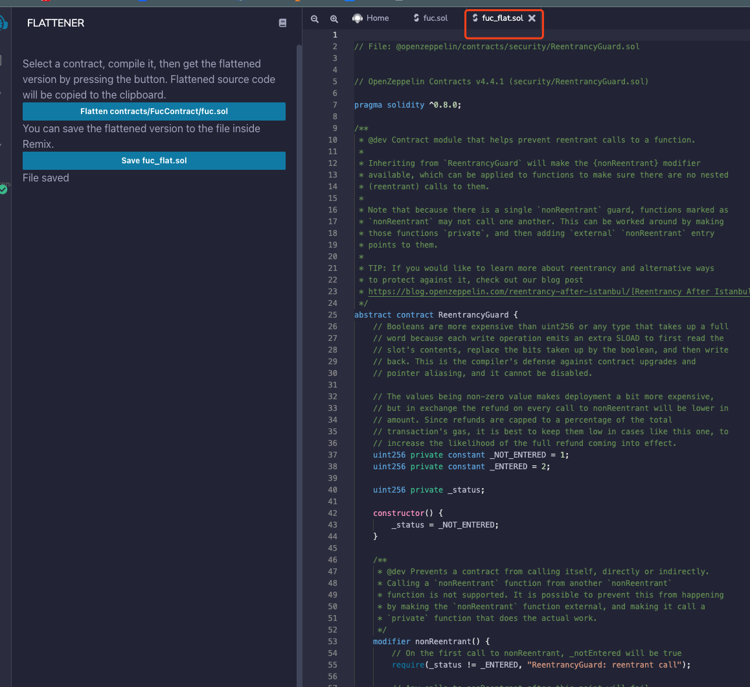The width and height of the screenshot is (750, 687).
Task: Click the globe icon on the Home tab
Action: tap(356, 18)
